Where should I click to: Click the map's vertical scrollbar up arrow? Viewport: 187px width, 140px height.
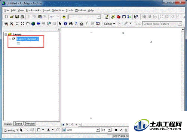tap(183, 29)
